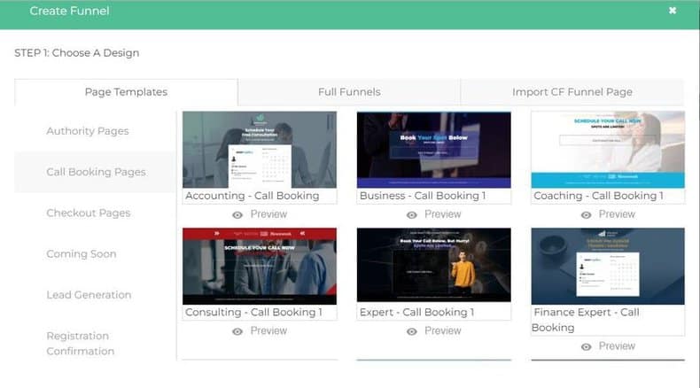The image size is (700, 388).
Task: Choose the Coming Soon category
Action: pyautogui.click(x=82, y=253)
